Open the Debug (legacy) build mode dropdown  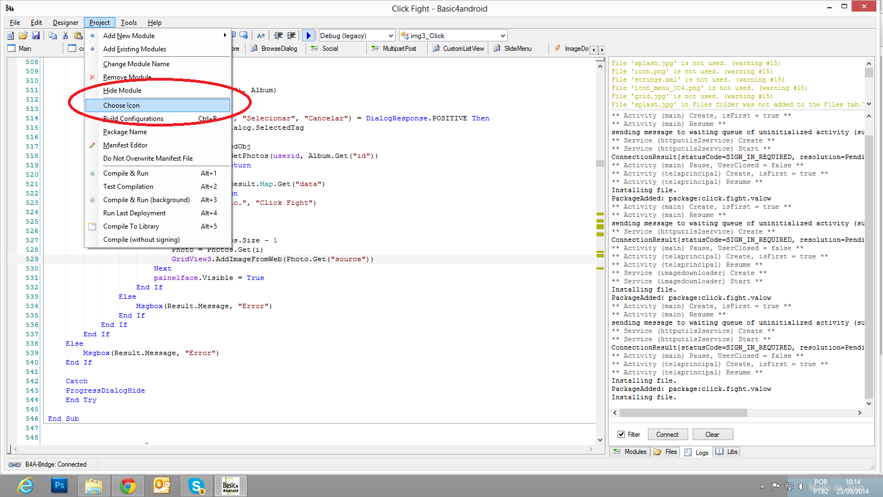pos(357,36)
